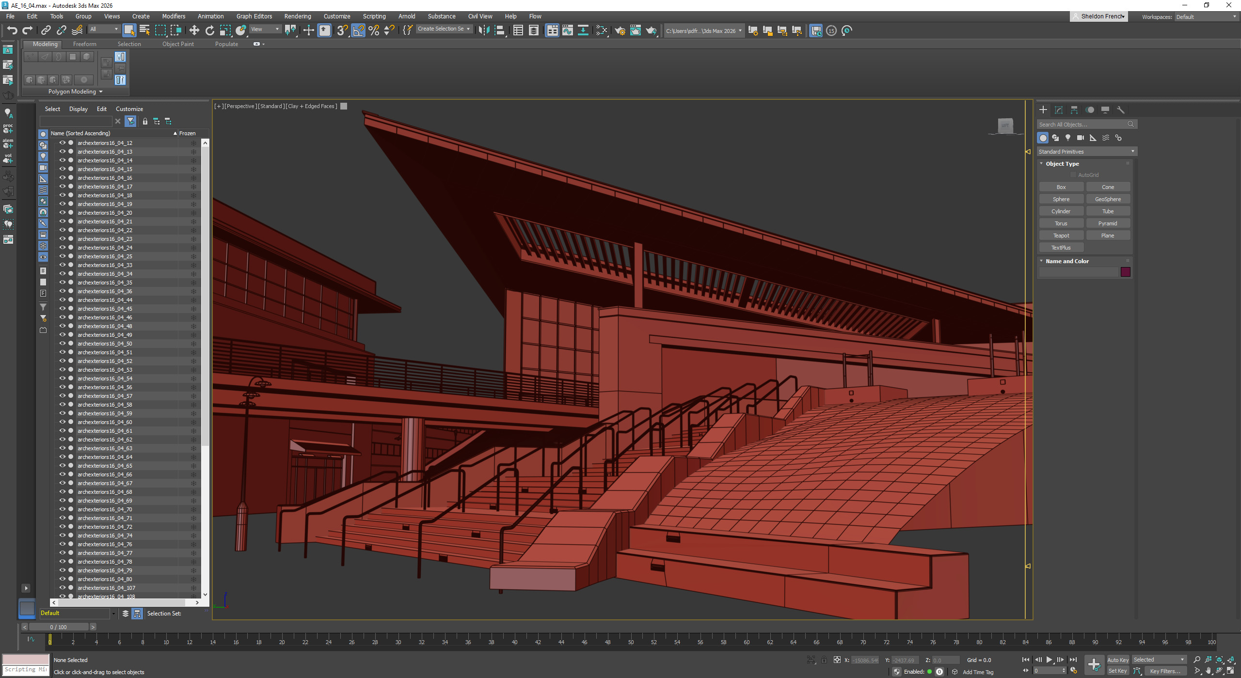Image resolution: width=1241 pixels, height=678 pixels.
Task: Open the Material Editor
Action: pyautogui.click(x=601, y=31)
